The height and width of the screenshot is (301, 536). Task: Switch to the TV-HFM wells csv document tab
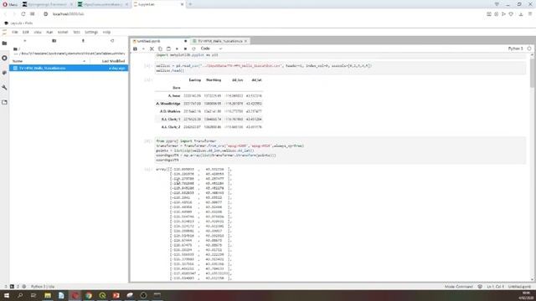220,41
